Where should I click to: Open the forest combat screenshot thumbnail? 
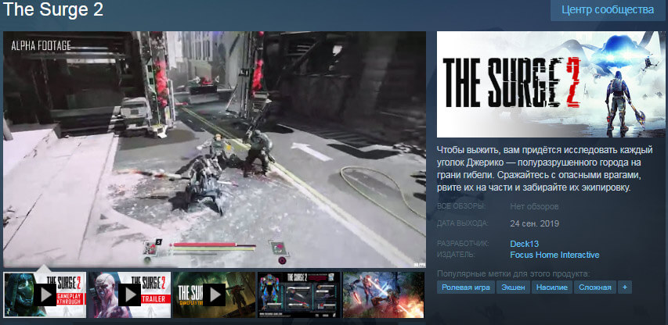tap(384, 295)
